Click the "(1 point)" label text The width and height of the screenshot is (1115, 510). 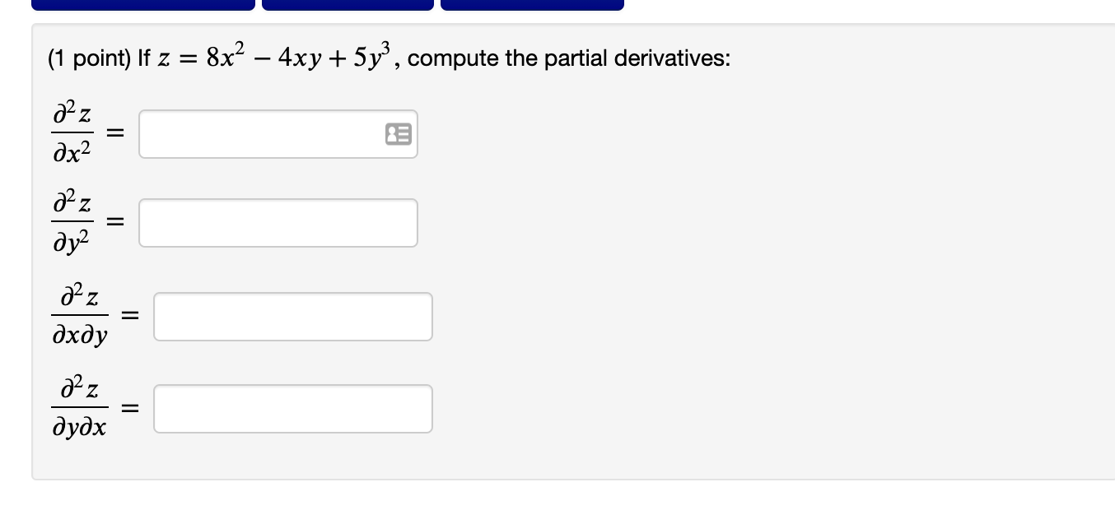[89, 59]
